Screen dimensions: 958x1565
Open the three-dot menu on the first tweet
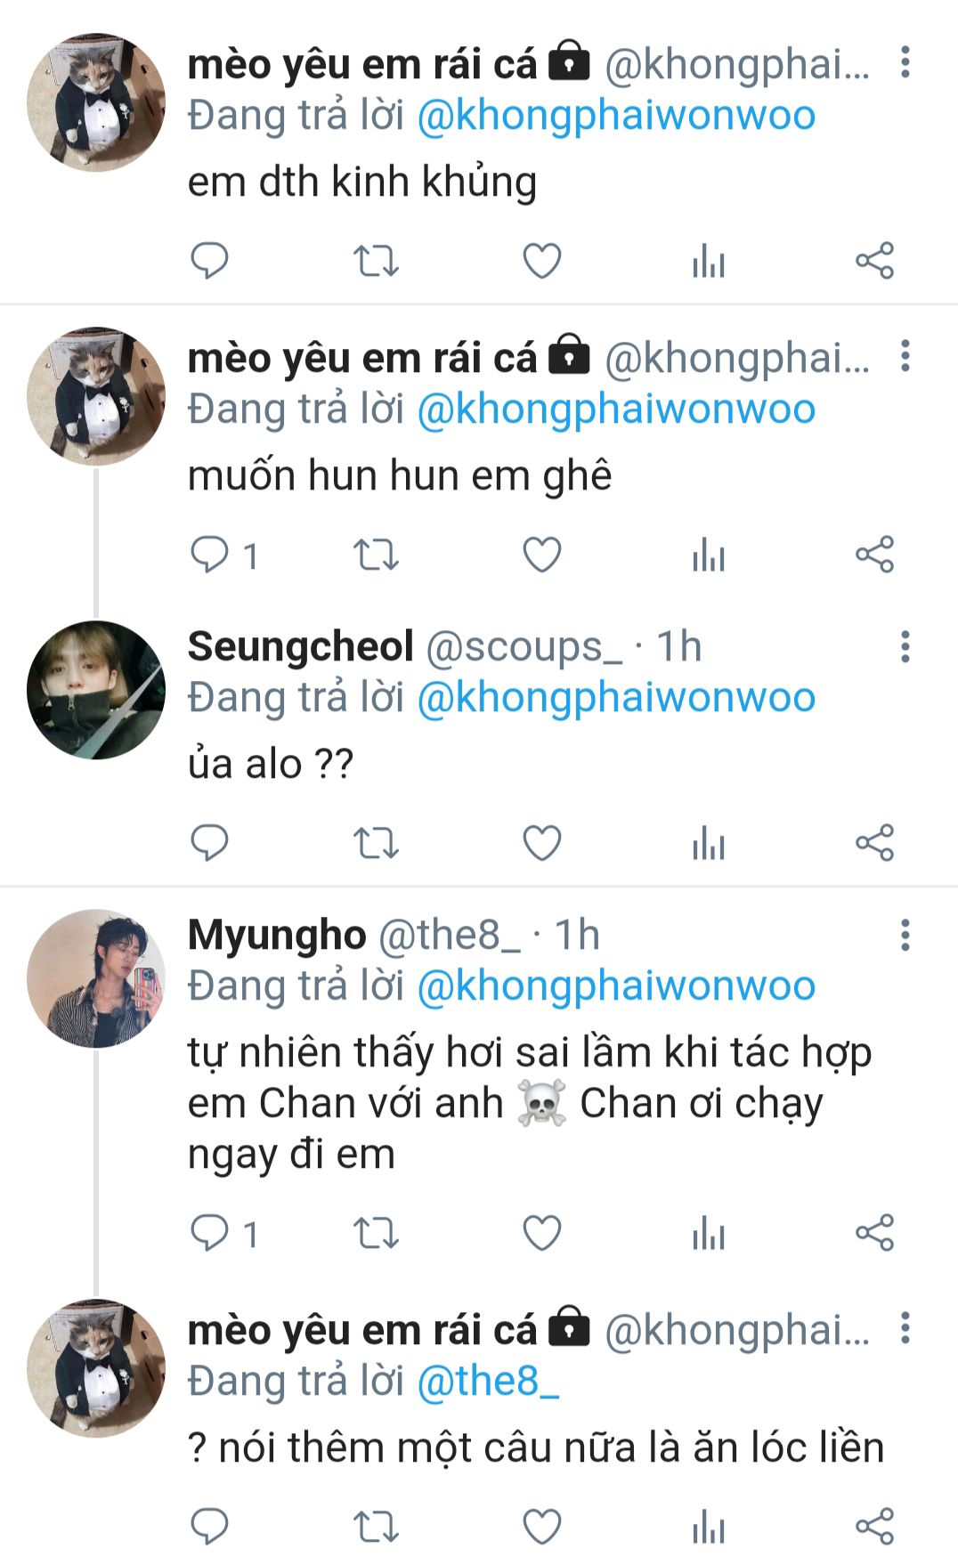tap(905, 62)
